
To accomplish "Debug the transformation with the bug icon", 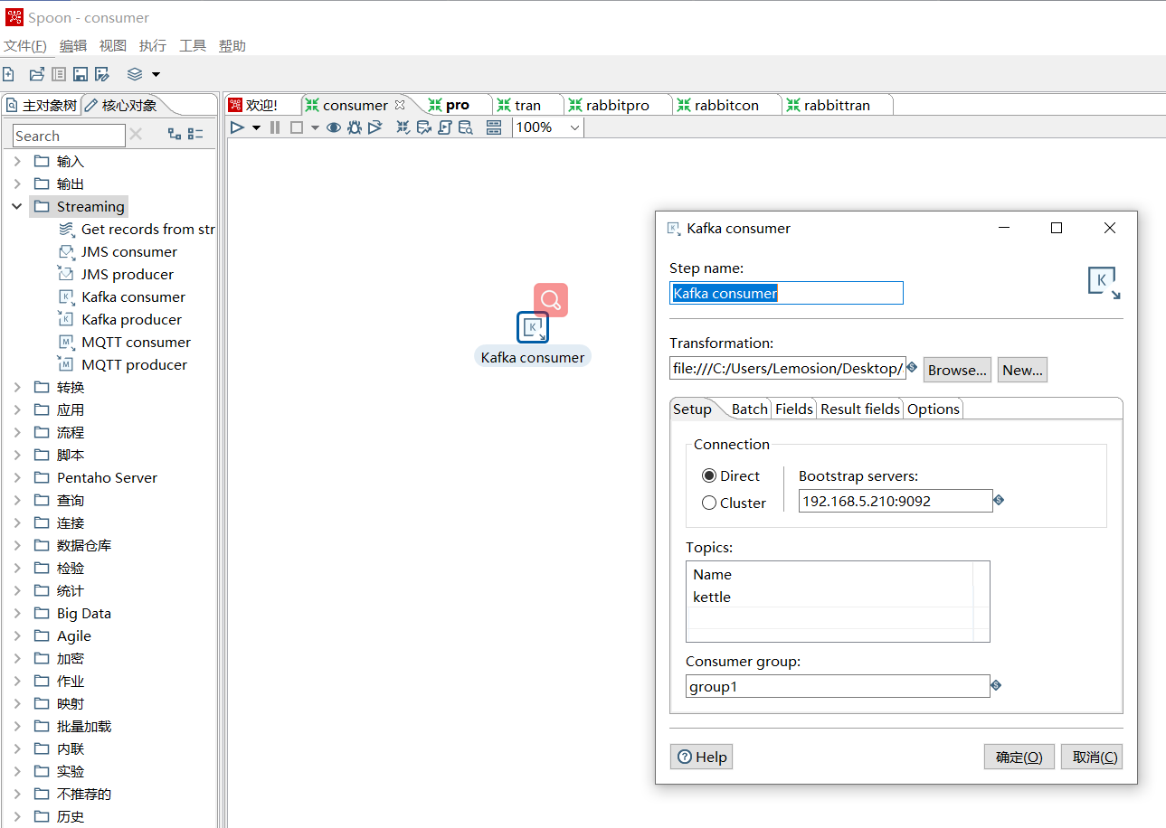I will [355, 127].
